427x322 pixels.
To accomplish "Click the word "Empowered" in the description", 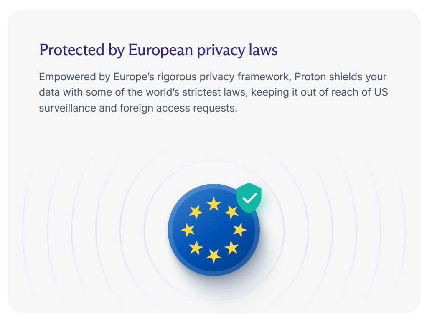I will coord(63,77).
